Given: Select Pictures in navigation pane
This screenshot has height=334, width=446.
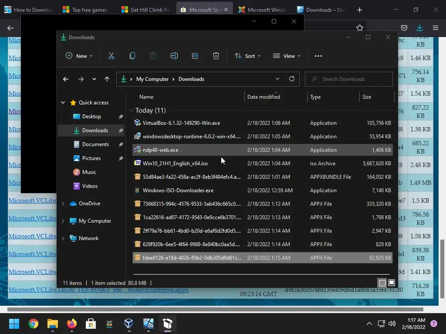Looking at the screenshot, I should point(91,158).
